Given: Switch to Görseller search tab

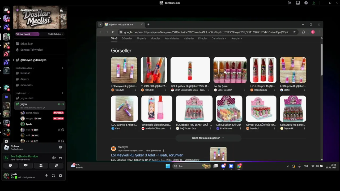Looking at the screenshot, I should [x=127, y=38].
